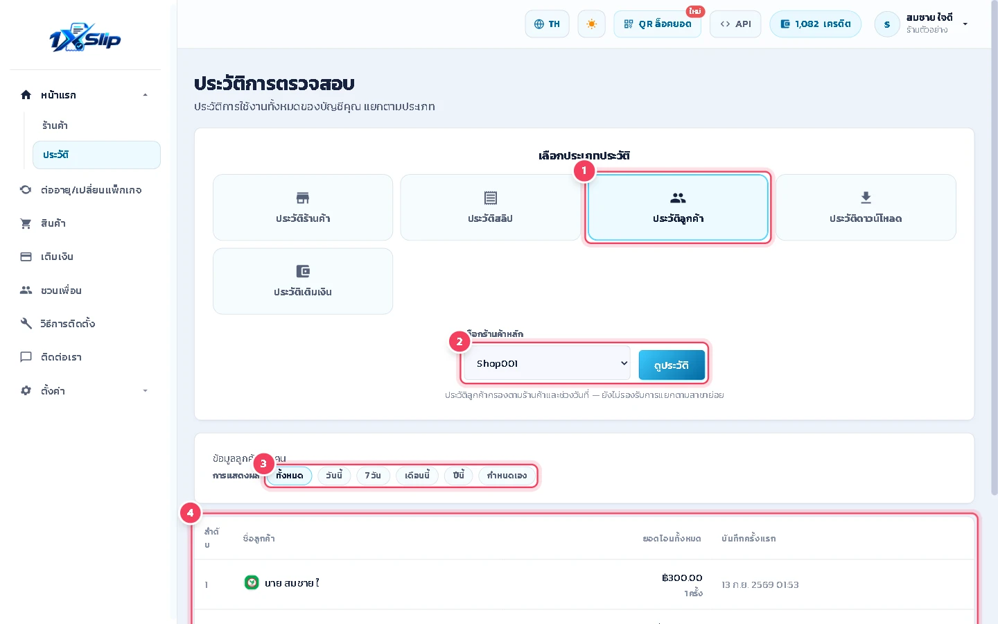Click the gear icon beside ตั้งค่า
Viewport: 998px width, 624px height.
tap(26, 390)
